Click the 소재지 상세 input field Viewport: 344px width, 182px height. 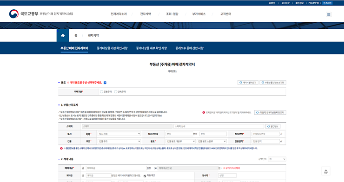point(218,126)
